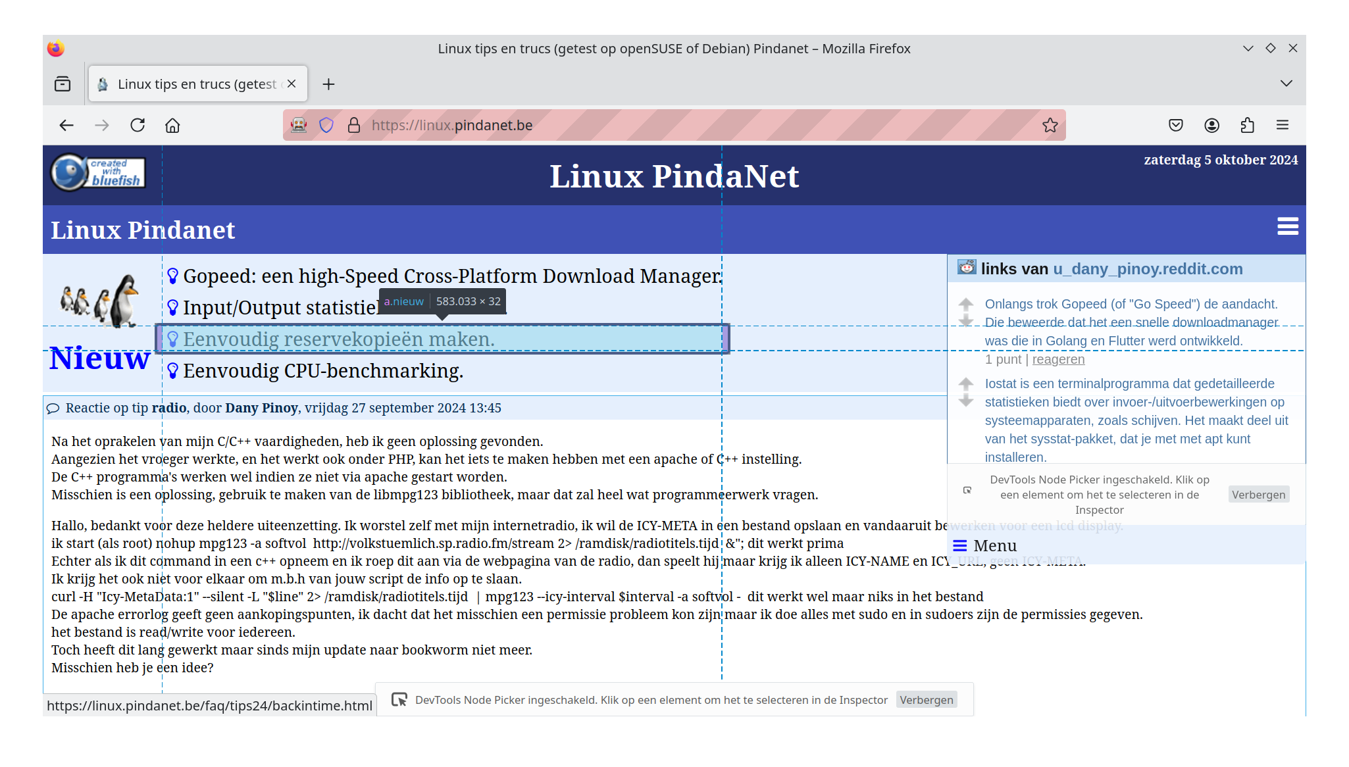Click the speech bubble reaction icon

point(53,408)
